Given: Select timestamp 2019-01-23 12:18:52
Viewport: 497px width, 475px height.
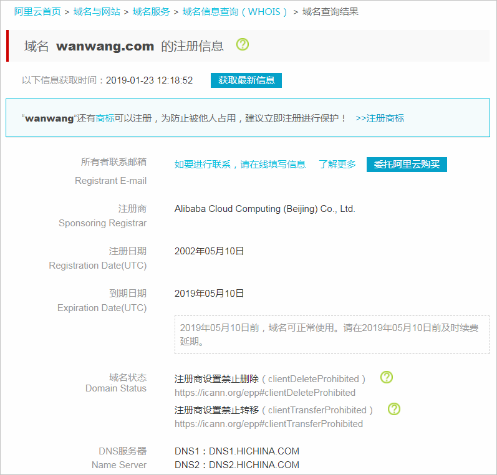Looking at the screenshot, I should coord(149,80).
